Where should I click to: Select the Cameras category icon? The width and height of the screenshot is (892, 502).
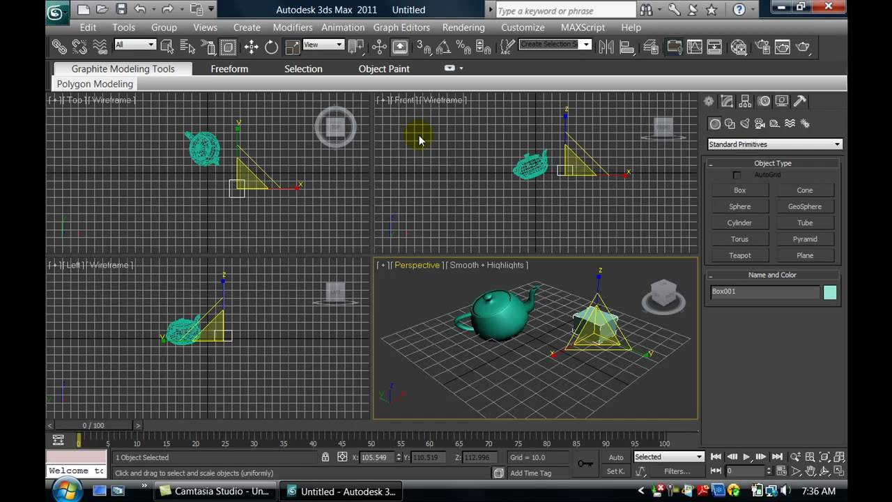coord(760,123)
